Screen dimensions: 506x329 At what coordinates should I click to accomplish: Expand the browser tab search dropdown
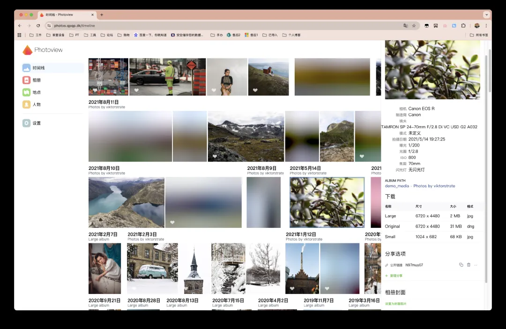tap(486, 15)
